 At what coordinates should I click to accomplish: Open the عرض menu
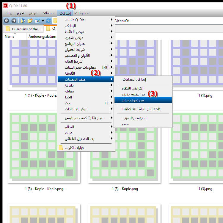[33, 13]
